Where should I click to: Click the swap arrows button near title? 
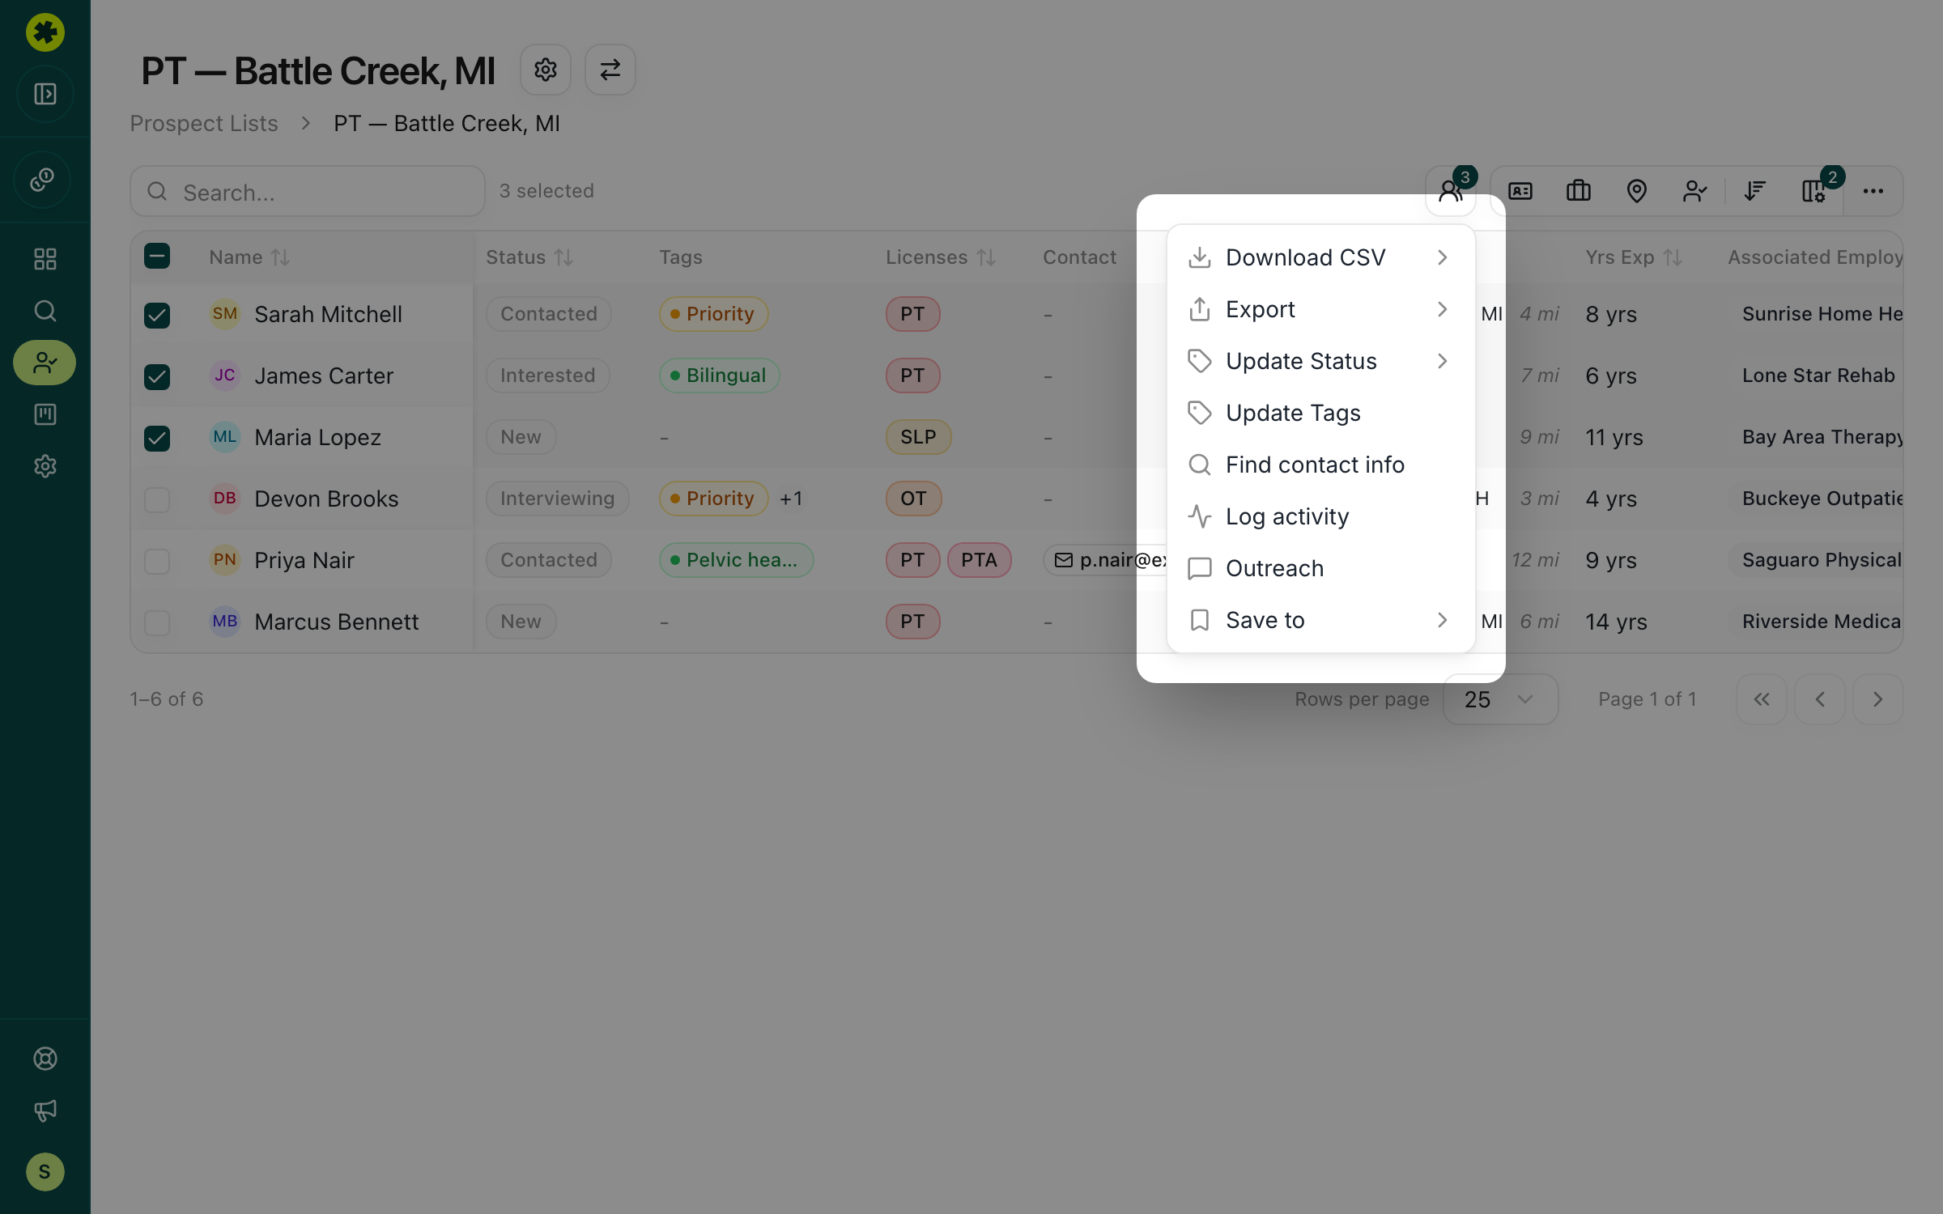[x=610, y=70]
